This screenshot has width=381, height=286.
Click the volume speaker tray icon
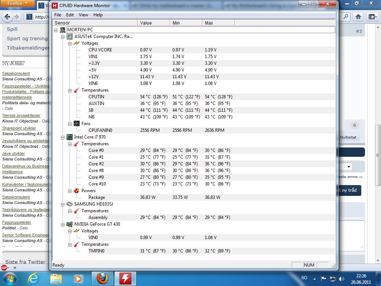click(x=342, y=279)
